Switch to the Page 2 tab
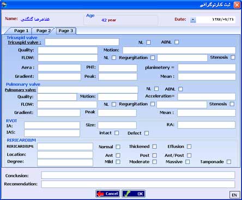 click(x=43, y=31)
